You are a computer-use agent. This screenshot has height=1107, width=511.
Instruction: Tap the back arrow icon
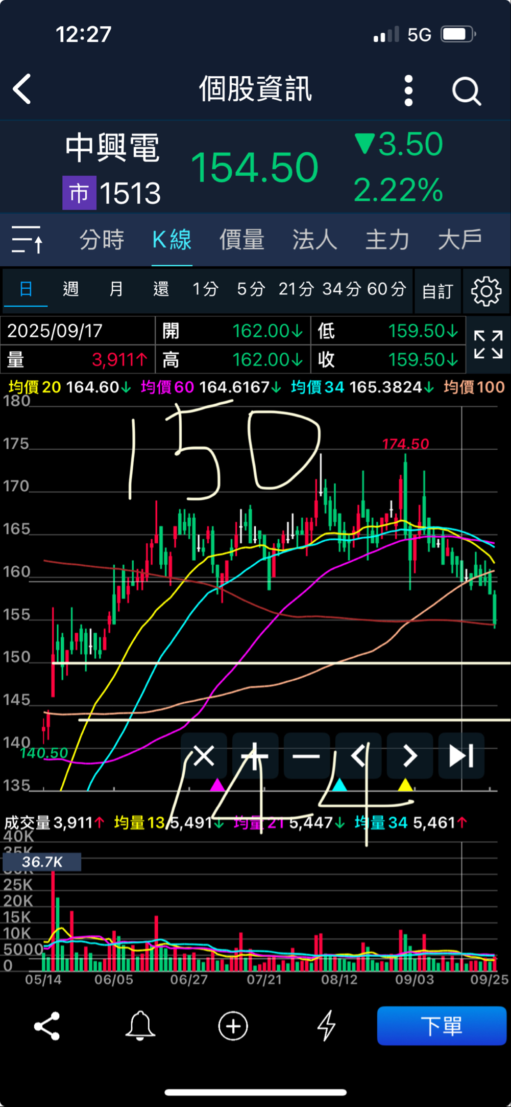pos(22,89)
